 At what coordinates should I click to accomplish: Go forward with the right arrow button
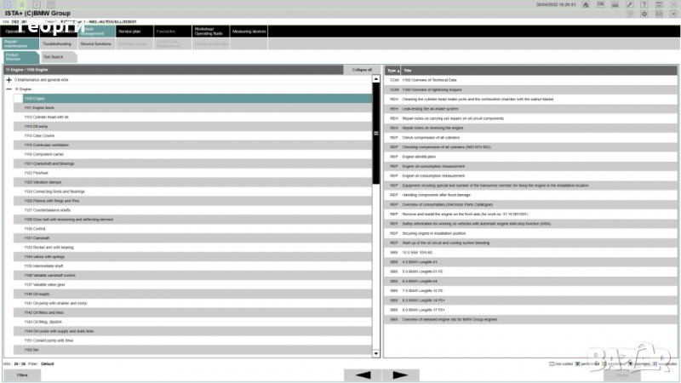pyautogui.click(x=400, y=374)
